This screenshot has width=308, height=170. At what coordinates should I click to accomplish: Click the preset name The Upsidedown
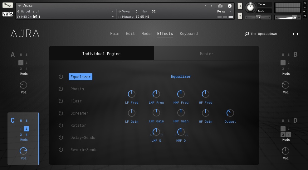coord(264,34)
